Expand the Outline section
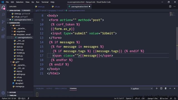 [x=20, y=92]
